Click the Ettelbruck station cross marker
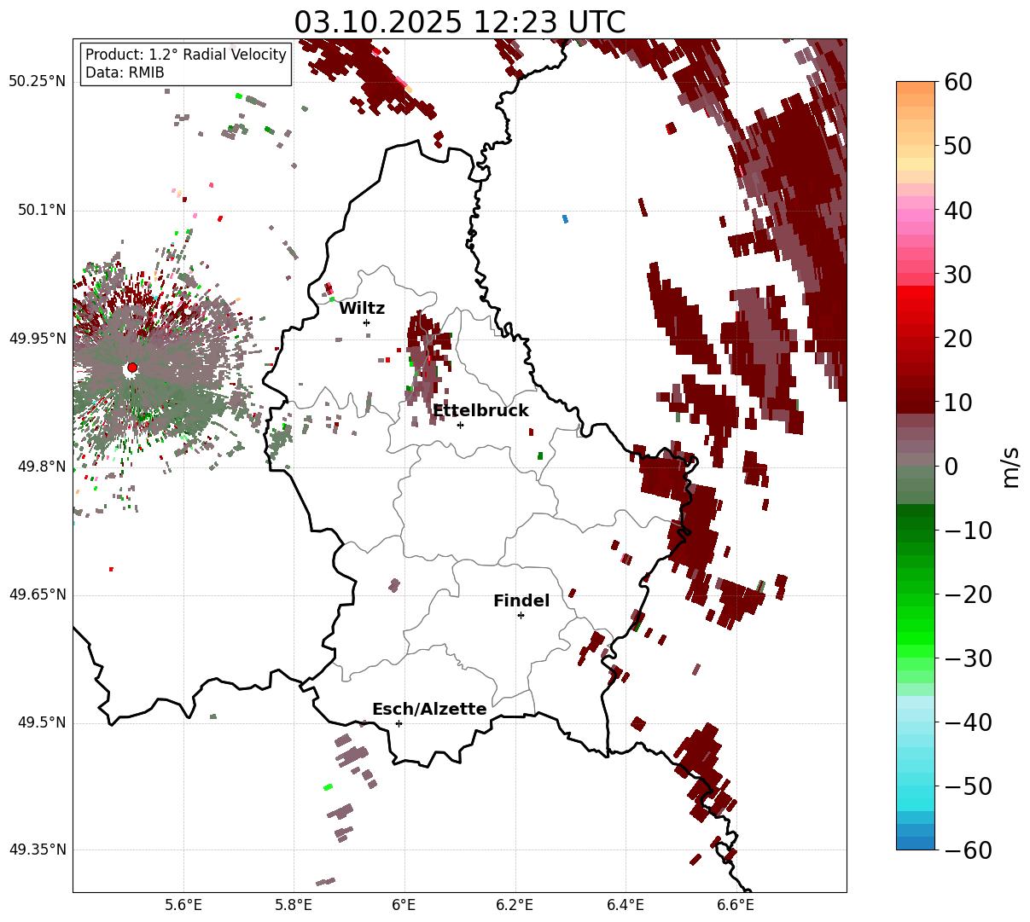Viewport: 1030px width, 922px height. [460, 425]
